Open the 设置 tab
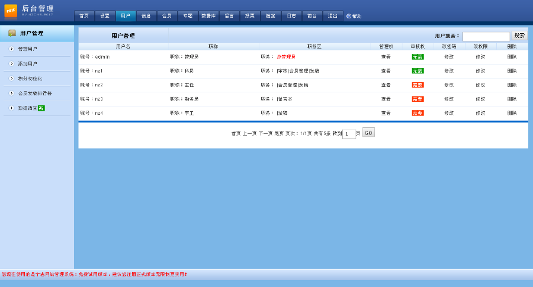This screenshot has width=533, height=287. point(105,16)
